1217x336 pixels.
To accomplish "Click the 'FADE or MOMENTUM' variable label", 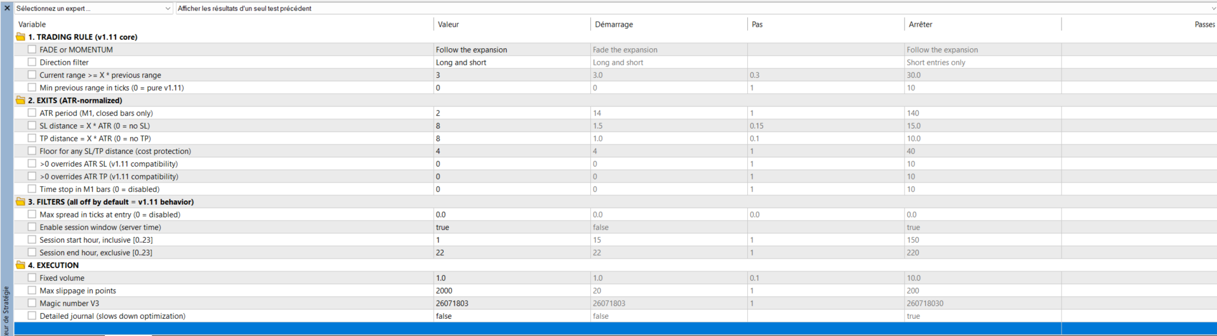I will coord(76,49).
